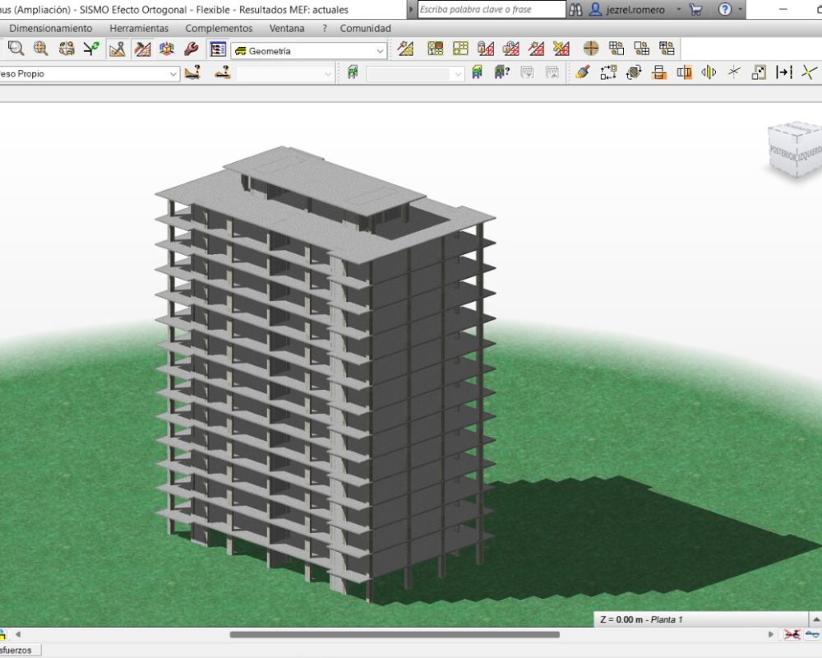This screenshot has width=822, height=658.
Task: Toggle the mesh triangle ruler icon
Action: point(118,49)
